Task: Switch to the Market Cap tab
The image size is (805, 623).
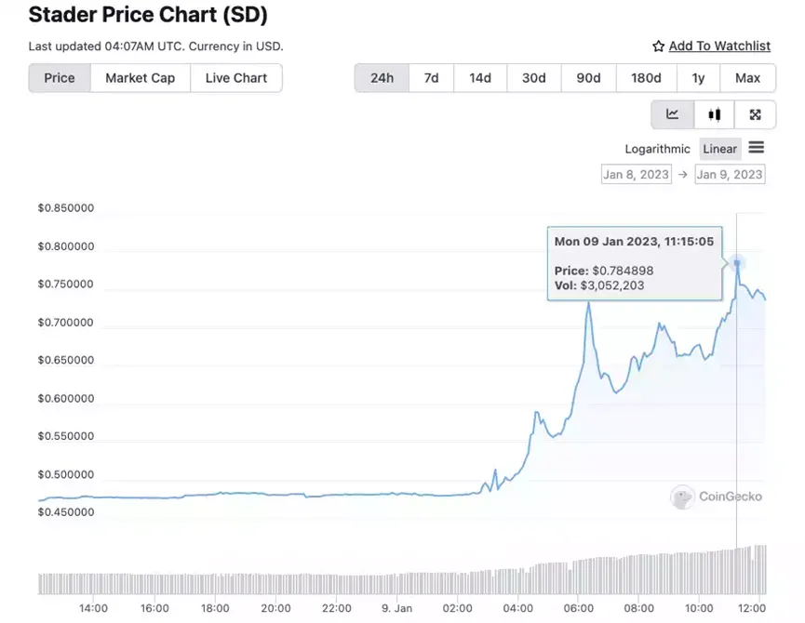Action: coord(141,78)
